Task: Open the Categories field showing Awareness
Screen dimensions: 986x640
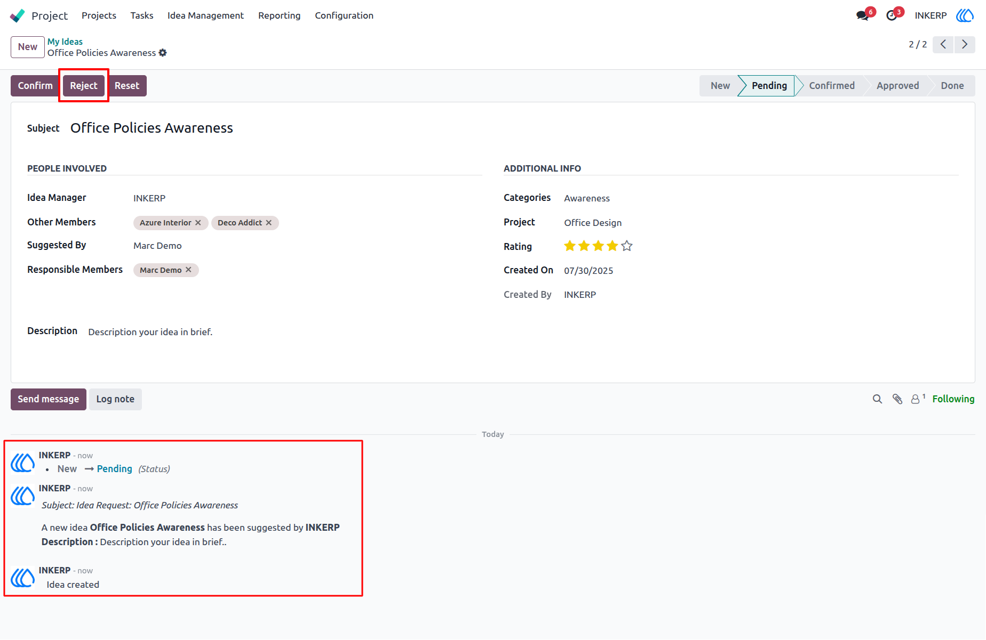Action: pyautogui.click(x=587, y=198)
